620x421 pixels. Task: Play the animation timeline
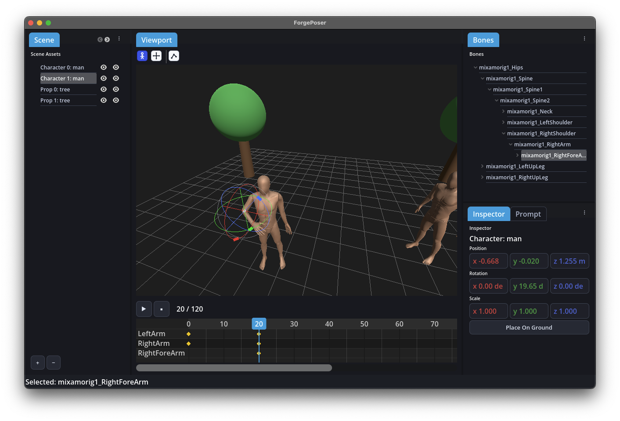tap(144, 309)
